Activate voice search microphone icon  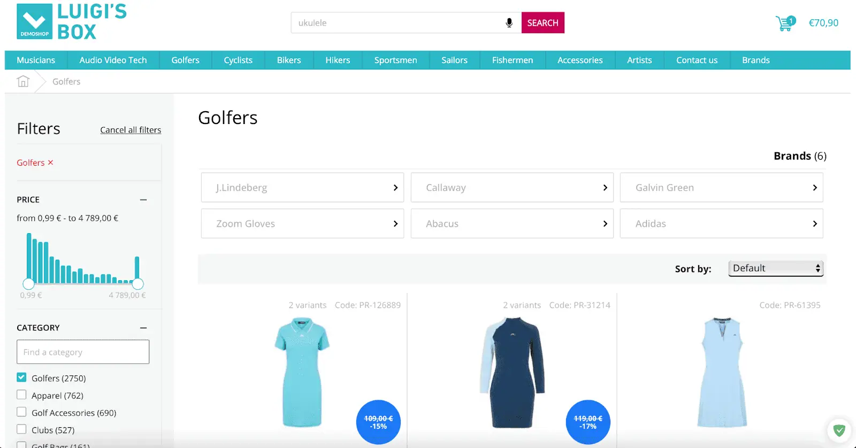(509, 22)
